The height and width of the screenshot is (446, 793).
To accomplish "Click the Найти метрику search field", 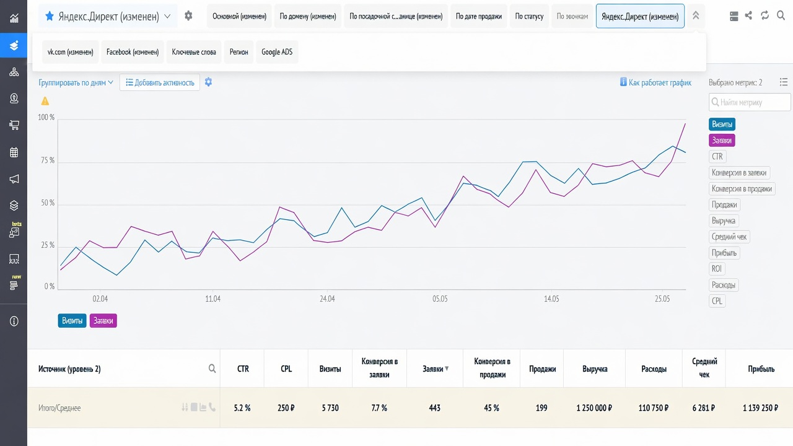I will point(750,102).
